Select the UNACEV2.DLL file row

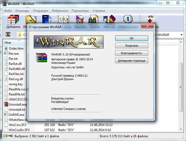pos(16,99)
